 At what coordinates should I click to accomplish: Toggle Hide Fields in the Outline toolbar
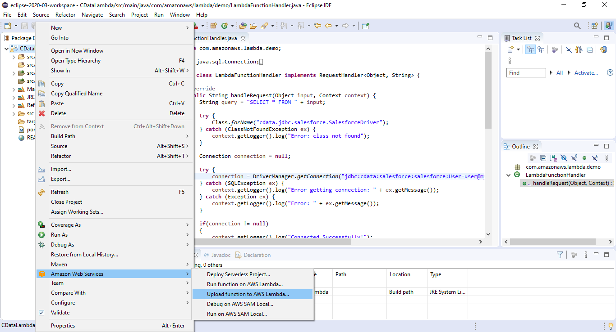point(564,158)
